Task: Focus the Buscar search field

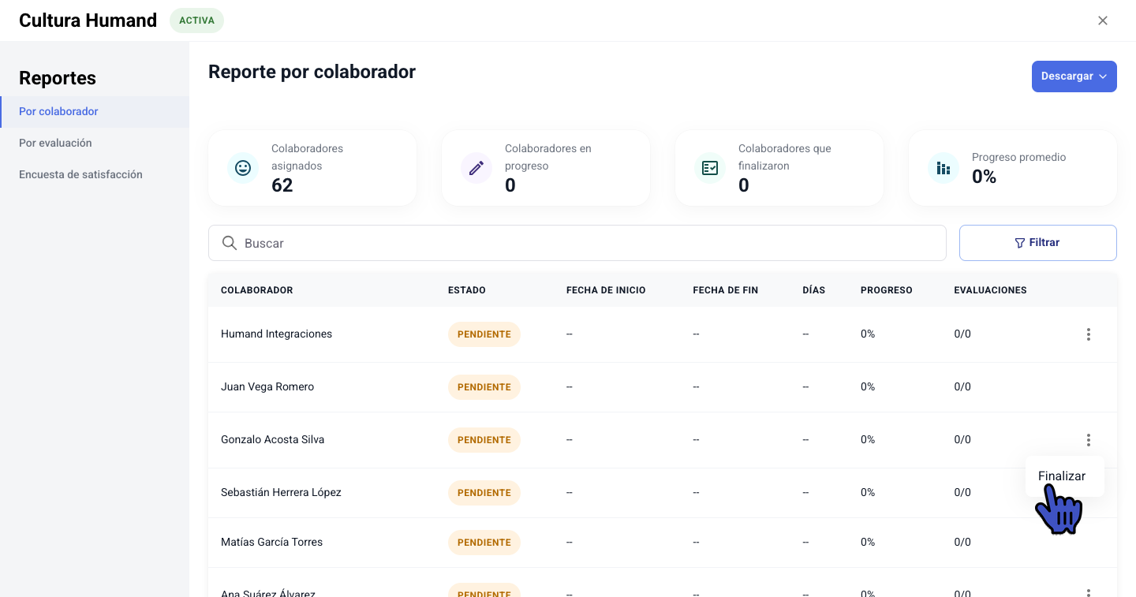Action: [577, 243]
